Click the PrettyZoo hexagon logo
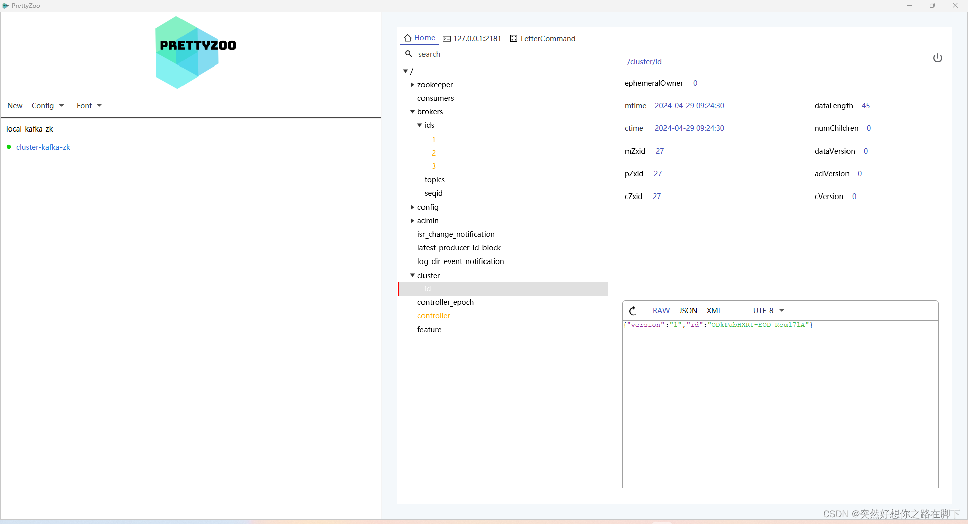Viewport: 968px width, 524px height. point(196,52)
